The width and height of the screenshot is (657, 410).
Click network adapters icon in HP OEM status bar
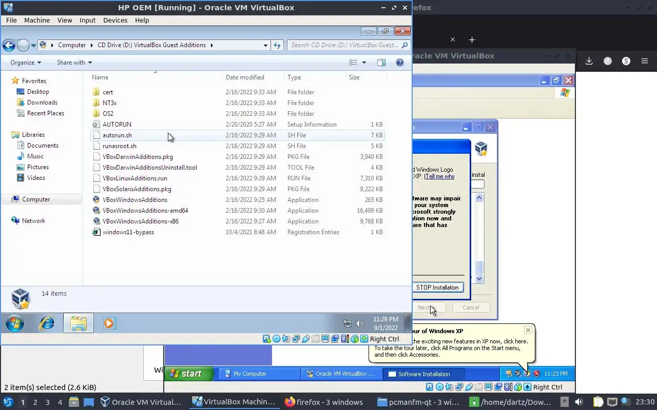pos(296,339)
